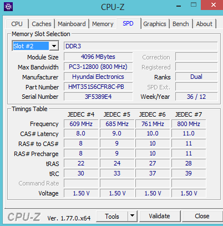
Task: Select the Memory tab
Action: (103, 24)
